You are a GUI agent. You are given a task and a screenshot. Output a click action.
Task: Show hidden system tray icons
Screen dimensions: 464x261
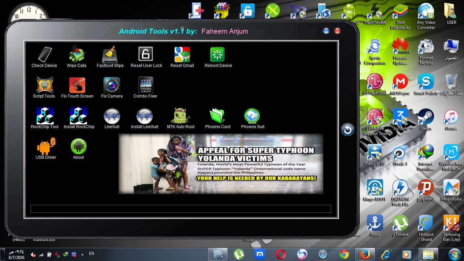click(x=82, y=254)
